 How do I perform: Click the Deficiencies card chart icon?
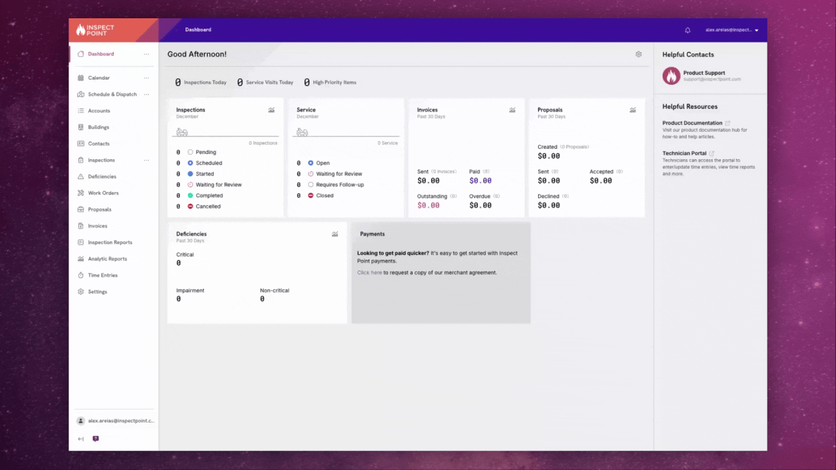pyautogui.click(x=334, y=234)
